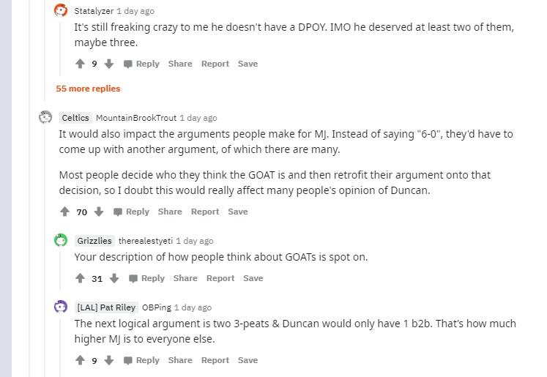
Task: Downvote MountainBrookTrout's comment
Action: click(99, 212)
